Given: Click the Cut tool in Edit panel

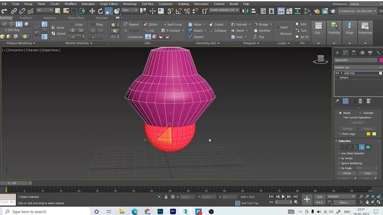Looking at the screenshot, I should pos(149,30).
